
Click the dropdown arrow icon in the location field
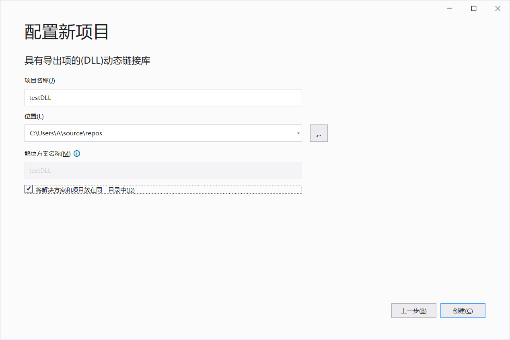click(x=298, y=133)
